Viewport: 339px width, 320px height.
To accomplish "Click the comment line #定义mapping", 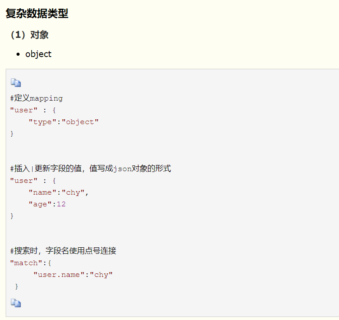I will point(37,98).
